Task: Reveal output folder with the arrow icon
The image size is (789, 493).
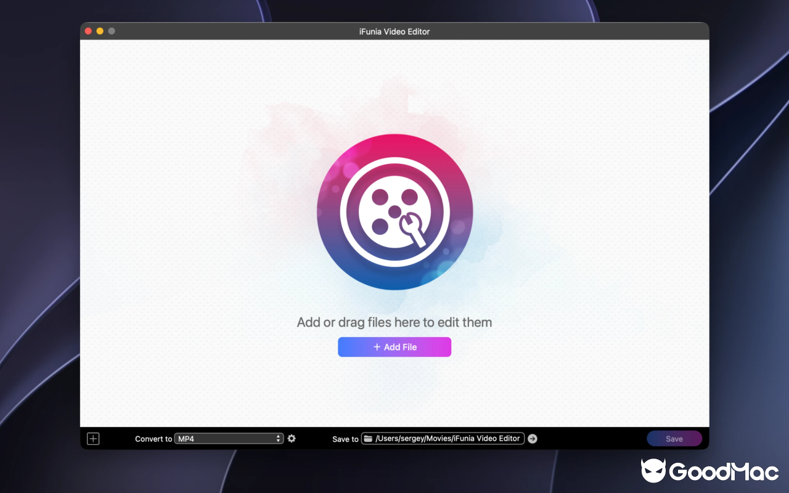Action: click(533, 439)
